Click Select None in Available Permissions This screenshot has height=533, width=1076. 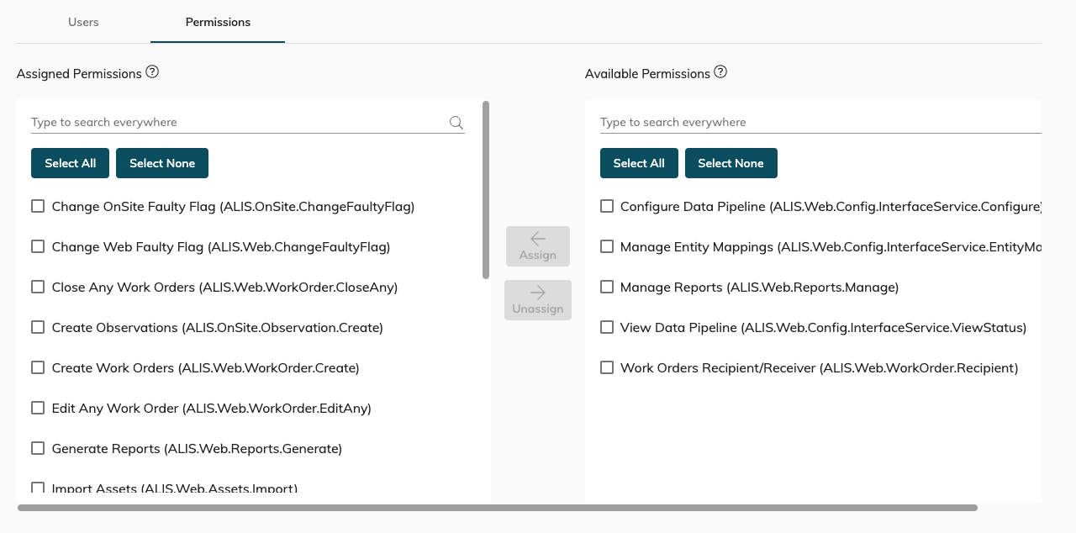731,163
